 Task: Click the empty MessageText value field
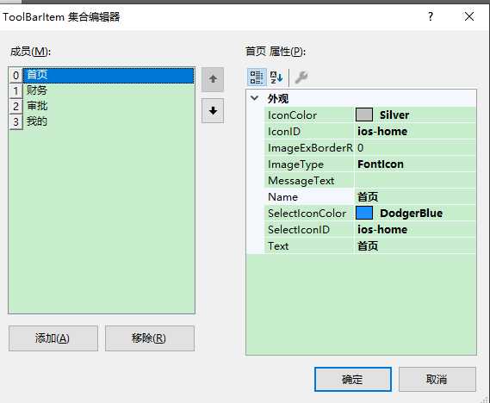(415, 181)
